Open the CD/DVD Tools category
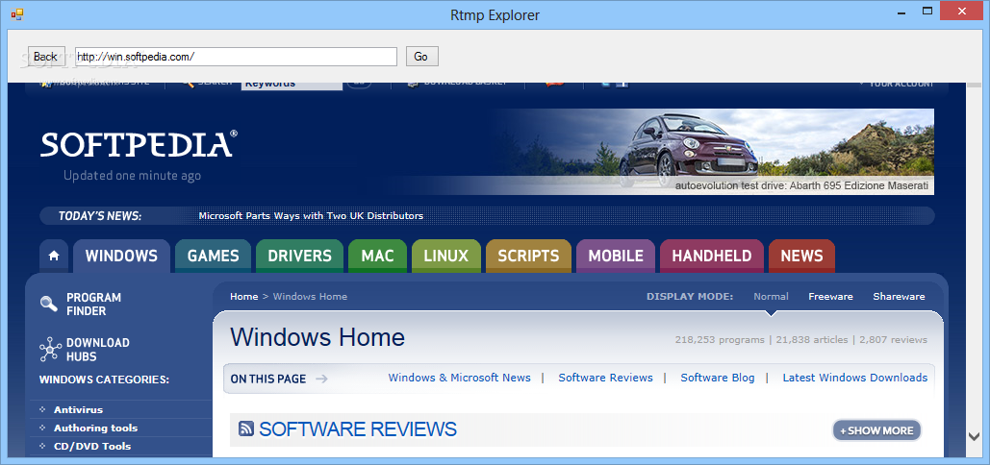Screen dimensions: 990x465 (x=92, y=446)
